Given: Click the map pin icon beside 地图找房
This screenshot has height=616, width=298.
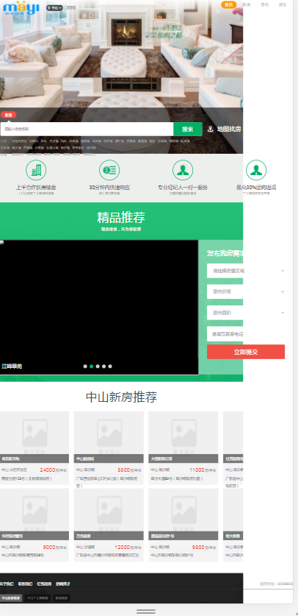Looking at the screenshot, I should [x=210, y=130].
